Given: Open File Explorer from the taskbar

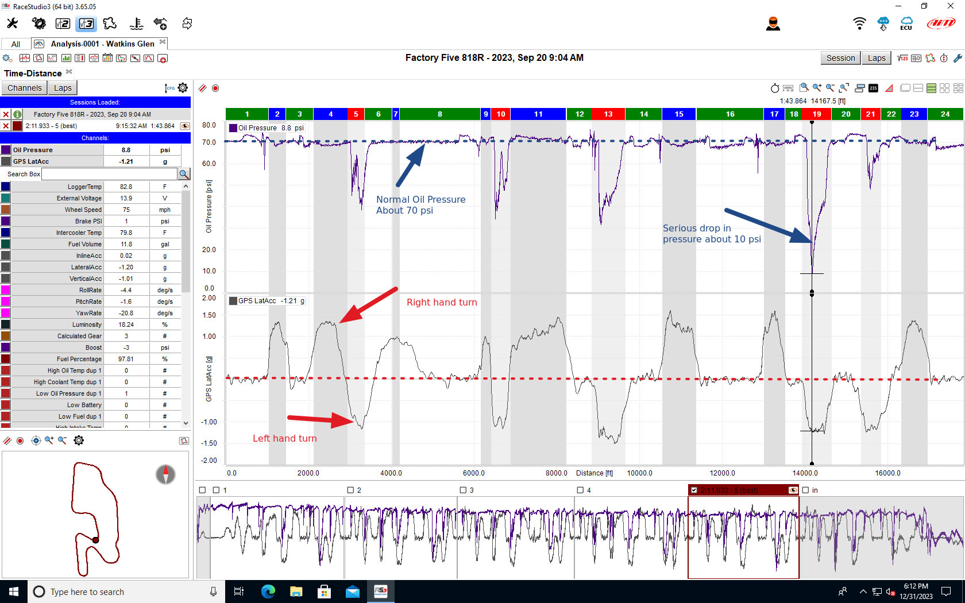Looking at the screenshot, I should point(296,592).
